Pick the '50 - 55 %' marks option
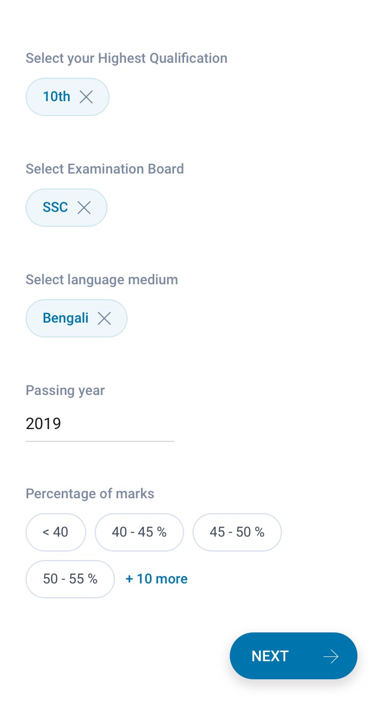The height and width of the screenshot is (724, 383). pos(70,579)
